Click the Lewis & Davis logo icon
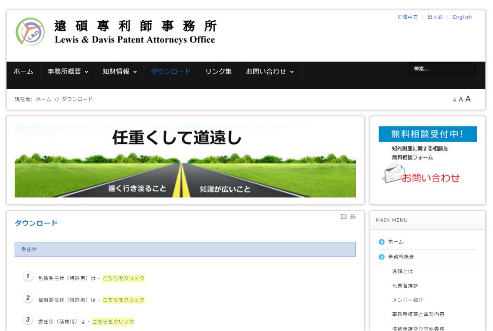Viewport: 493px width, 331px height. click(30, 32)
